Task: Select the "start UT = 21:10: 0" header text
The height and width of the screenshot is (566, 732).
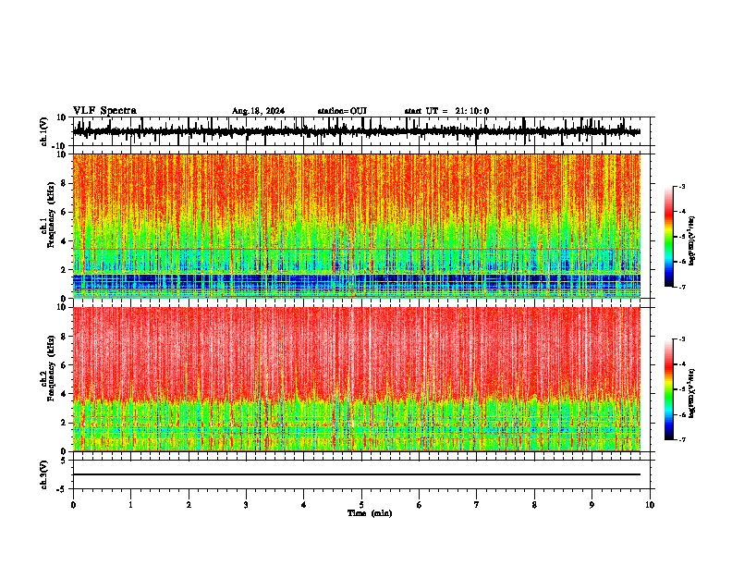Action: pos(446,111)
